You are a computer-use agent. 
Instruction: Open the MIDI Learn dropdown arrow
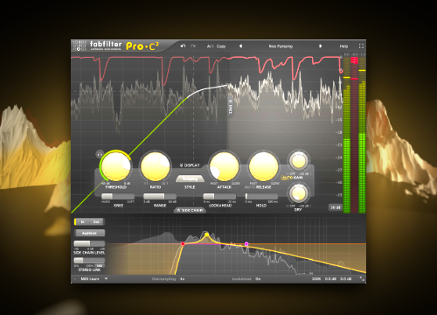click(106, 279)
